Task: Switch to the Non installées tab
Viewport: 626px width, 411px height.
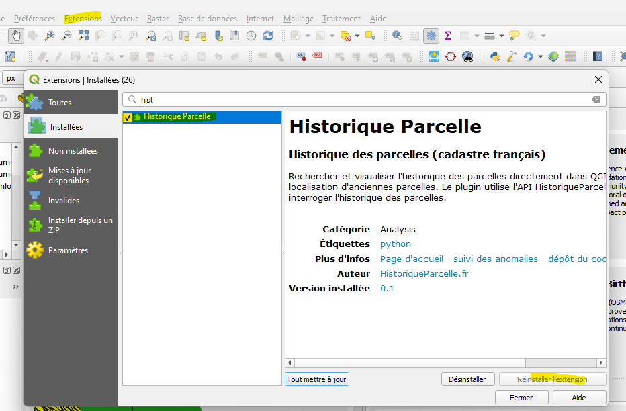Action: [x=71, y=151]
